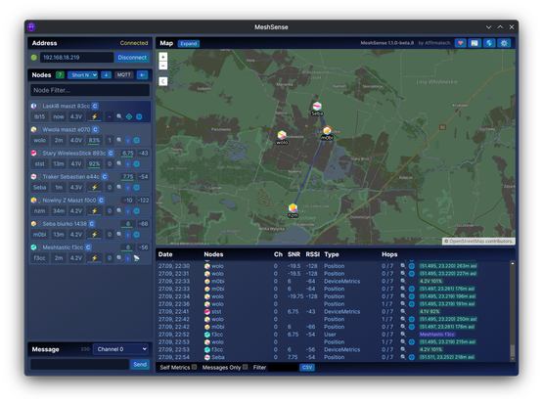This screenshot has height=405, width=543.
Task: Open the book documentation icon in Map header
Action: click(x=475, y=43)
